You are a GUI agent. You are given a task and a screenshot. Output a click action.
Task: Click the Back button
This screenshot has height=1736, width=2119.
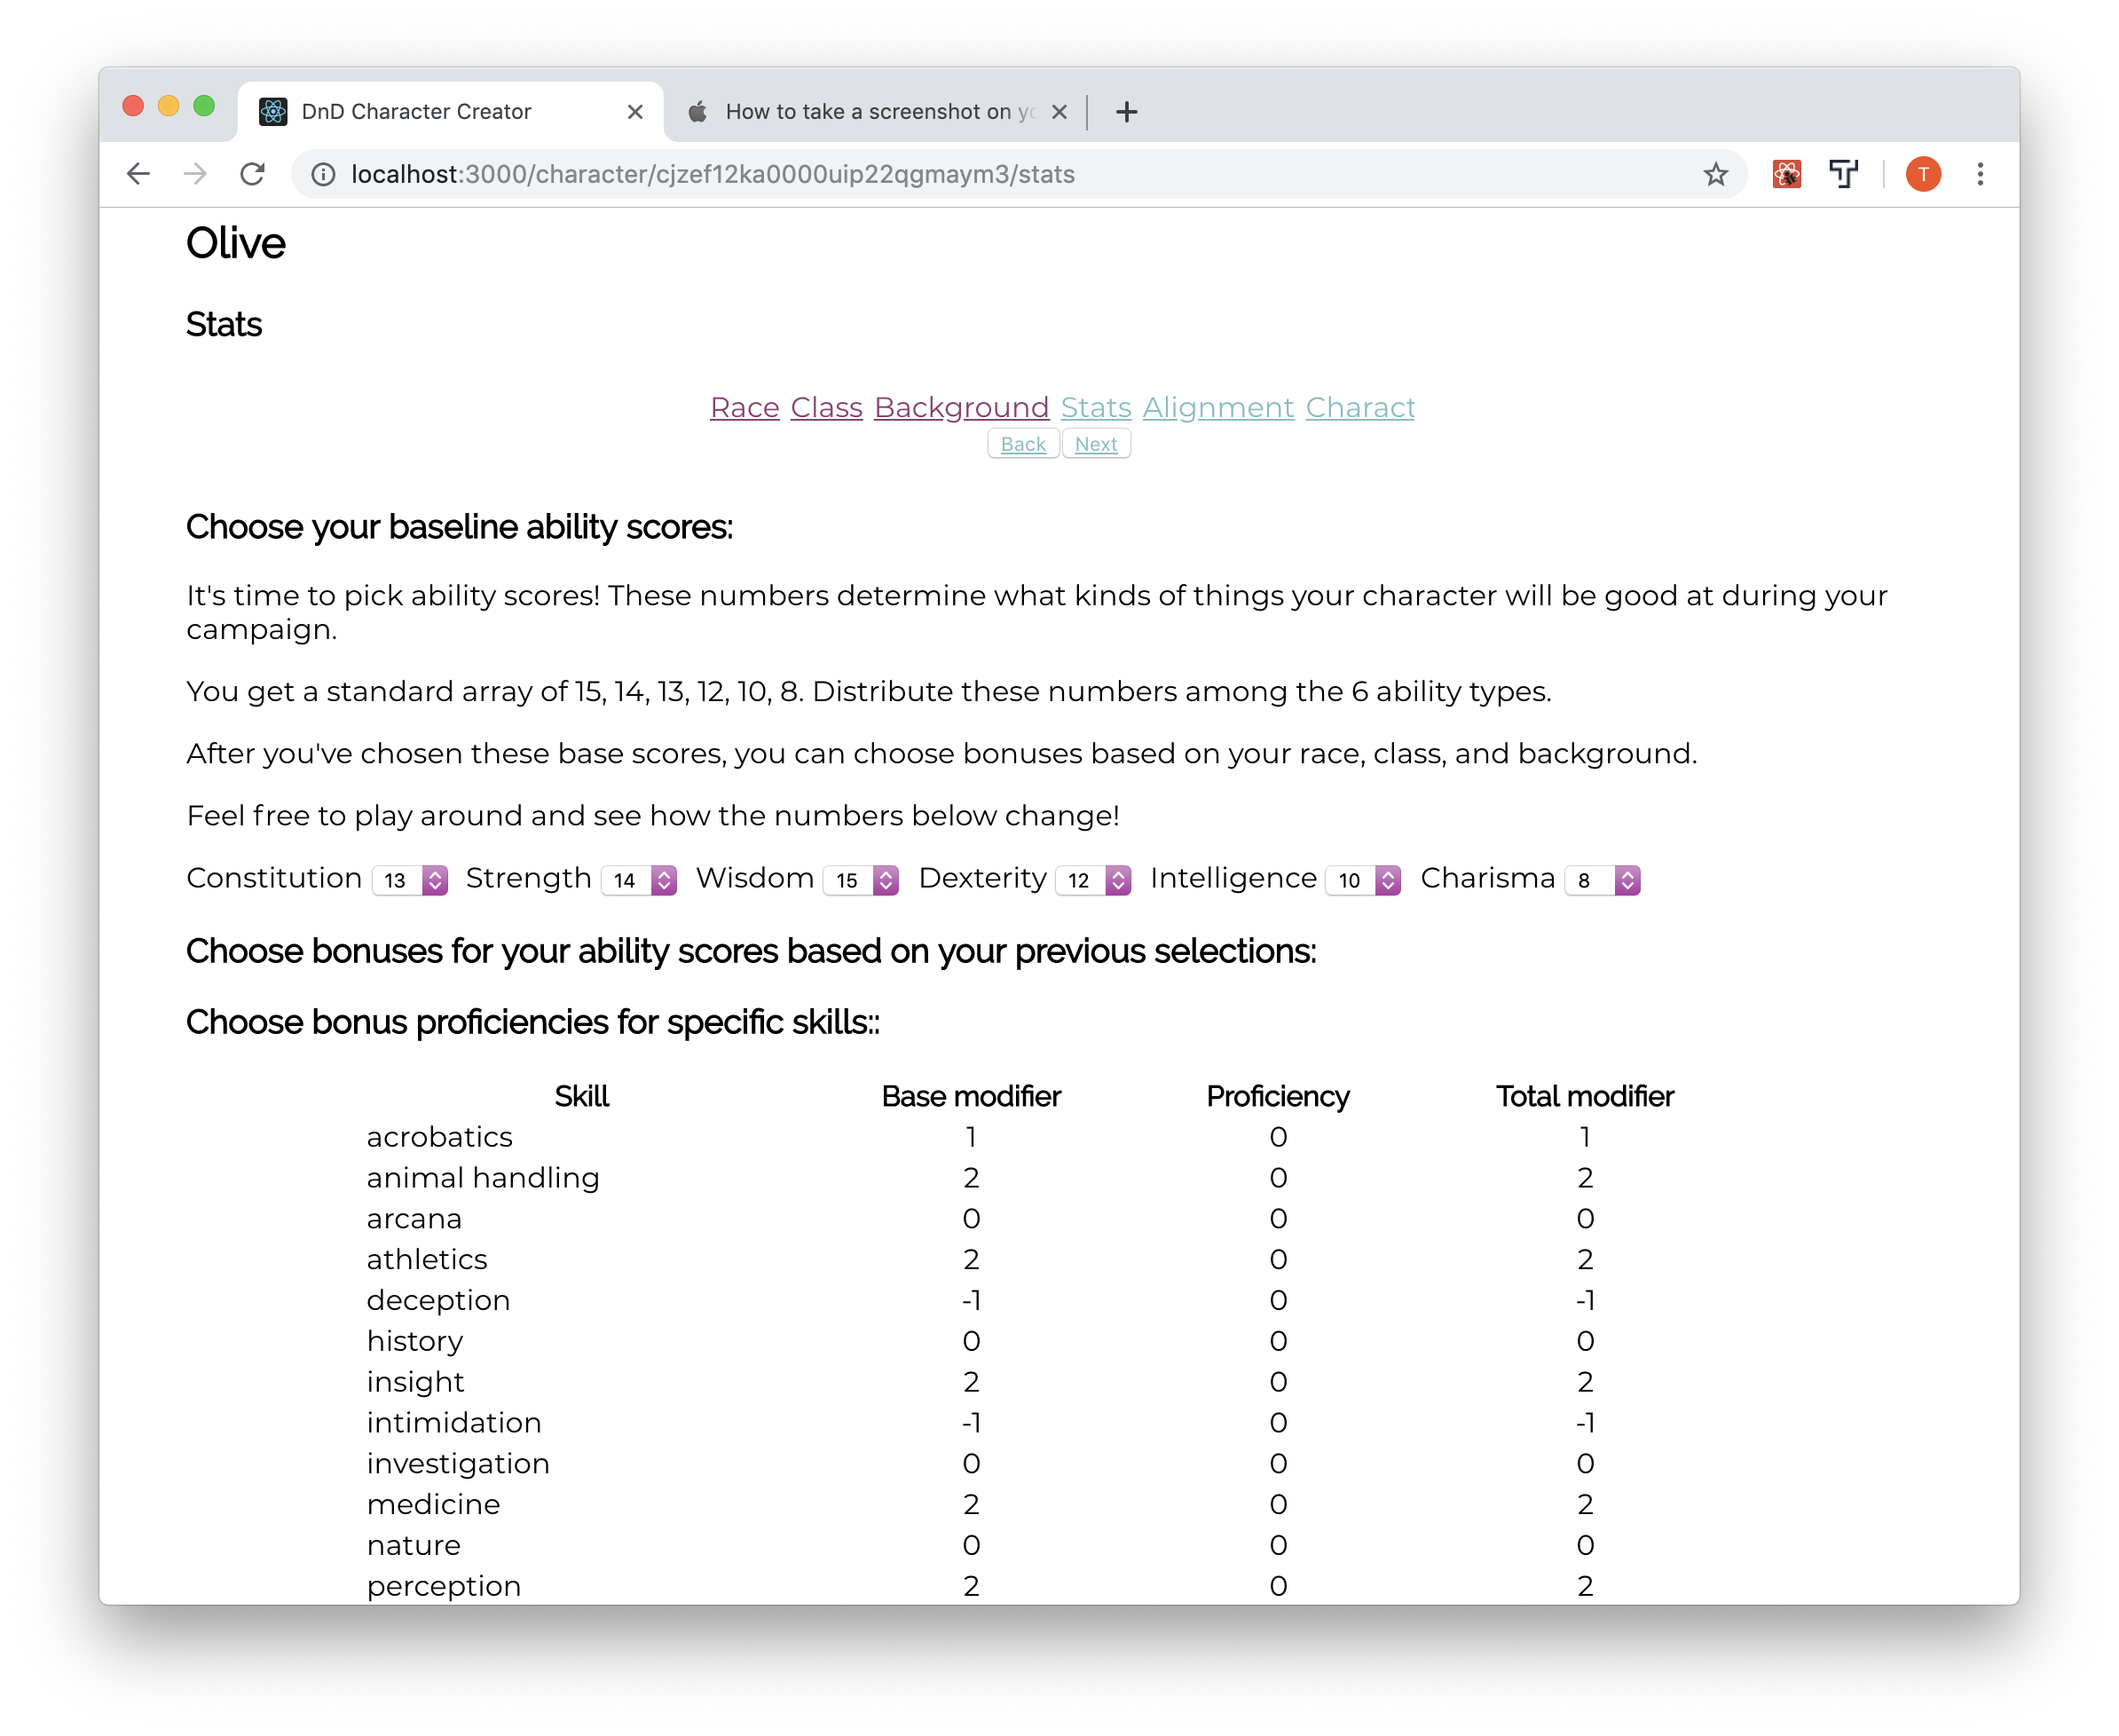[x=1022, y=444]
